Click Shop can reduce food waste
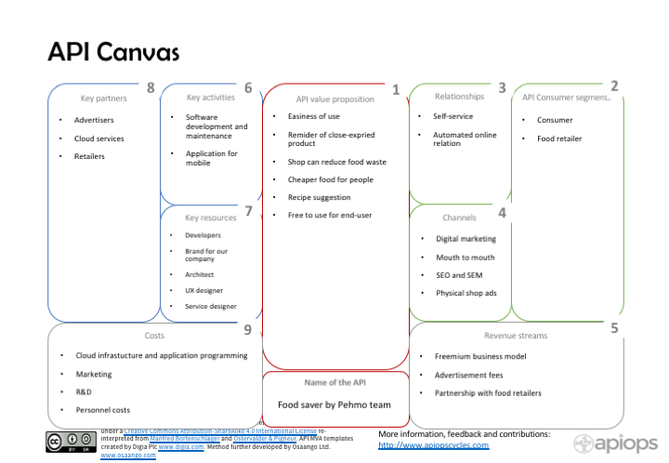Screen dimensions: 669x463 tap(336, 162)
